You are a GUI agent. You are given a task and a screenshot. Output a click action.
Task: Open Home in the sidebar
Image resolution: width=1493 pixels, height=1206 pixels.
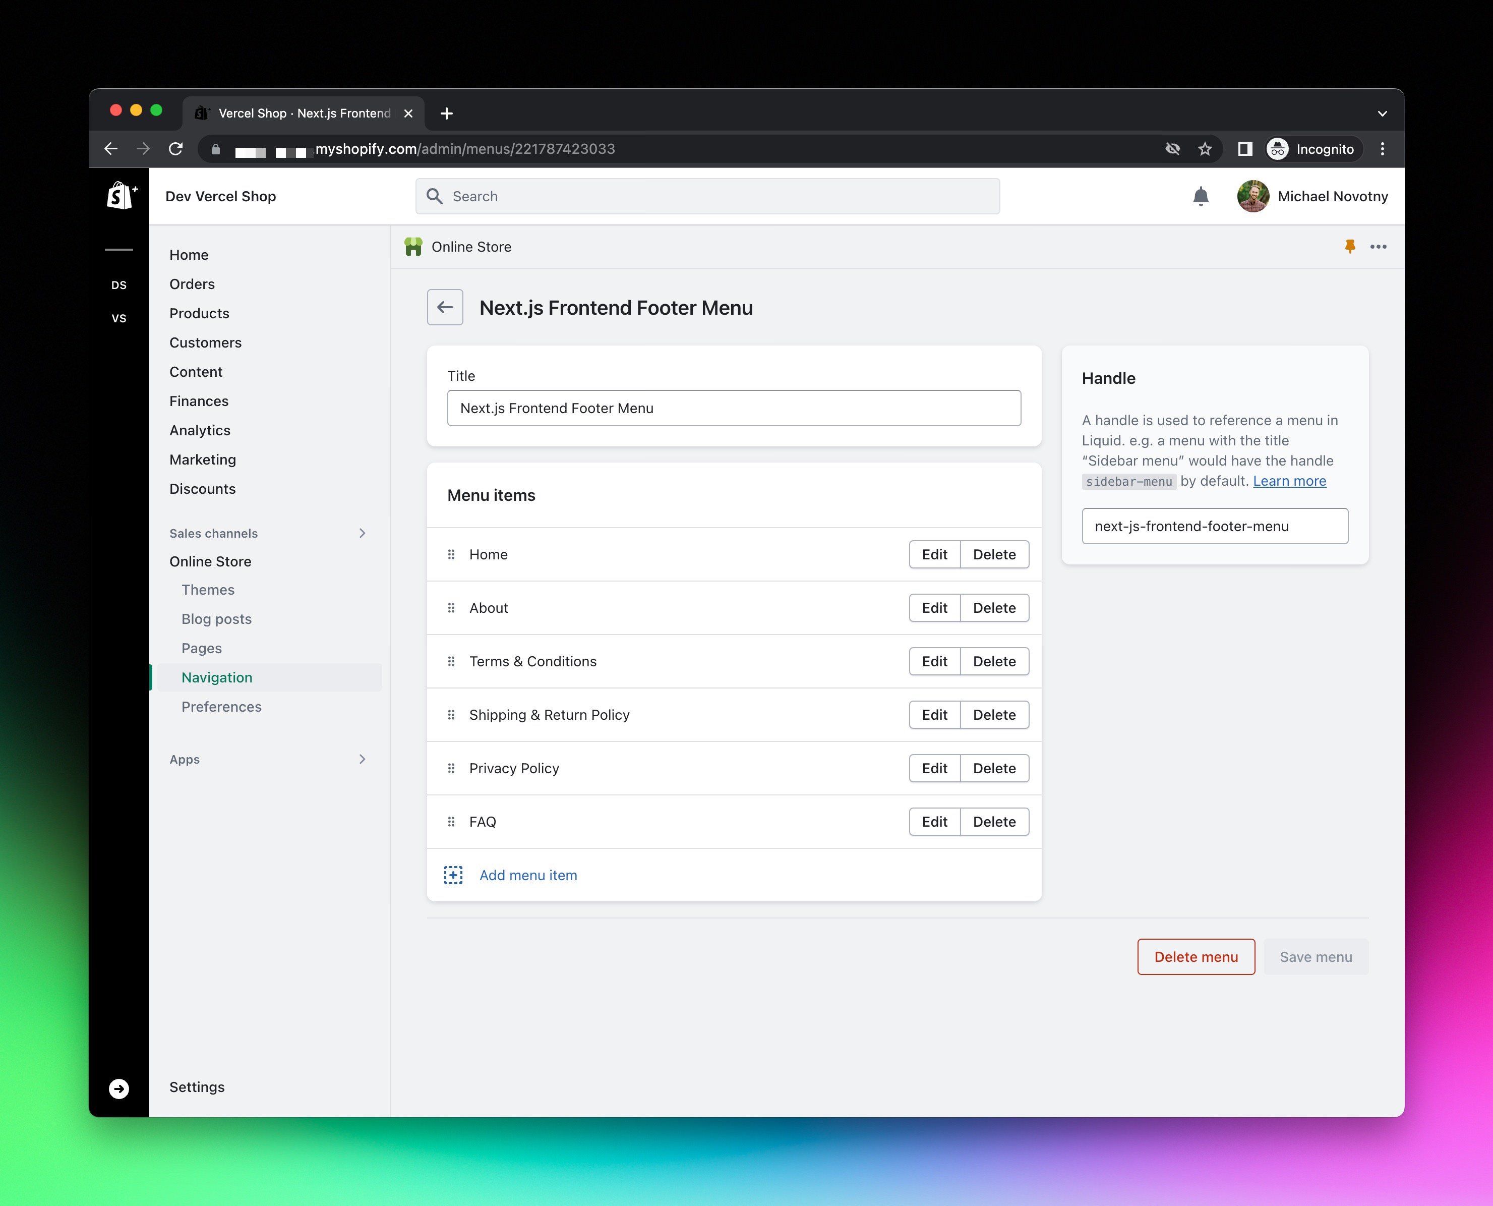pos(189,255)
